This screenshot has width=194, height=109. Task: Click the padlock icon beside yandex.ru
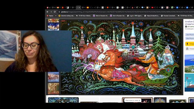pos(59,12)
